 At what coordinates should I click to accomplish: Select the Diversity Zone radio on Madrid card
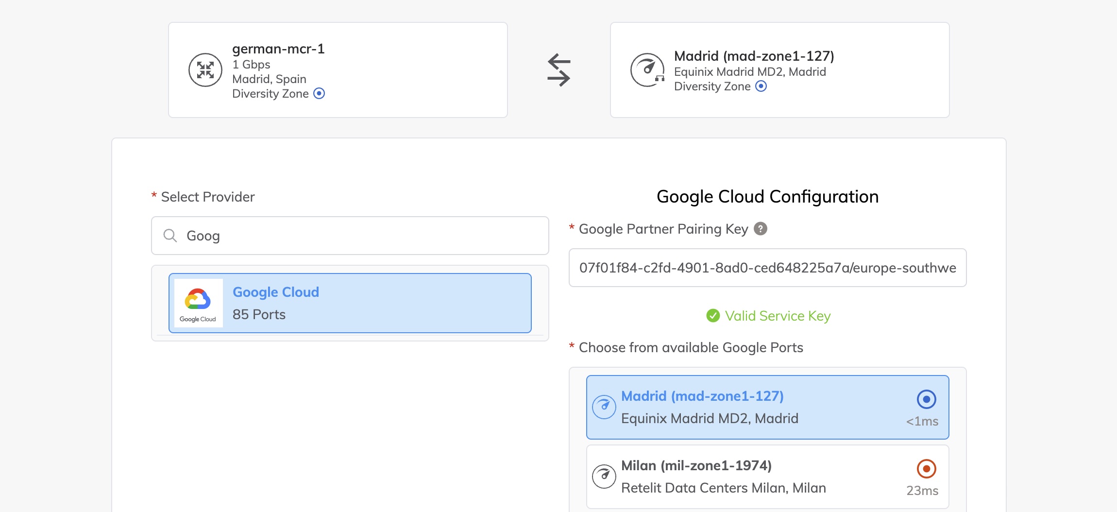[762, 86]
